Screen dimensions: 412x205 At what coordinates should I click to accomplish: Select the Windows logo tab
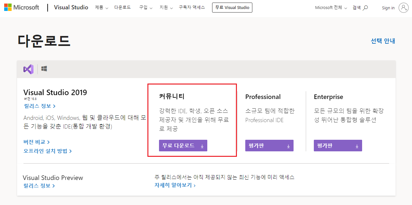44,69
